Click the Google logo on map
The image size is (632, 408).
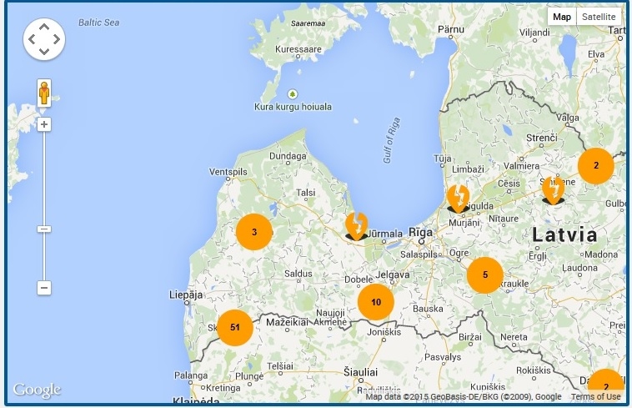pyautogui.click(x=37, y=390)
